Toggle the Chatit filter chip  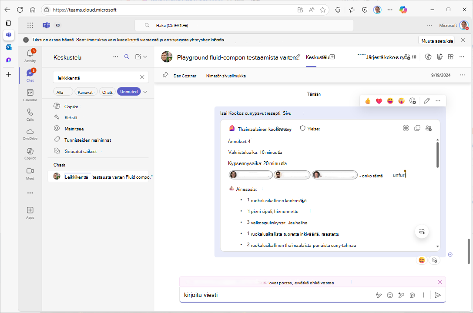(107, 92)
